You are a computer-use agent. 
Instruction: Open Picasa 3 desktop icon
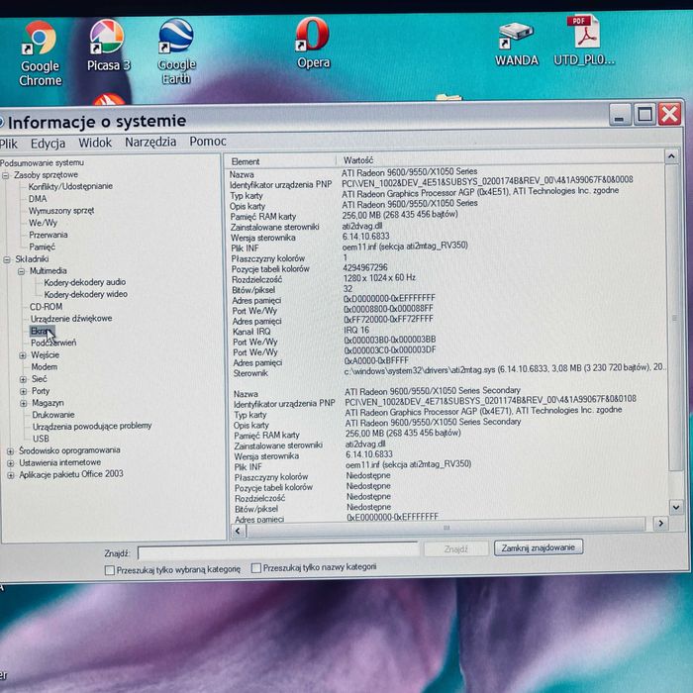pyautogui.click(x=107, y=46)
